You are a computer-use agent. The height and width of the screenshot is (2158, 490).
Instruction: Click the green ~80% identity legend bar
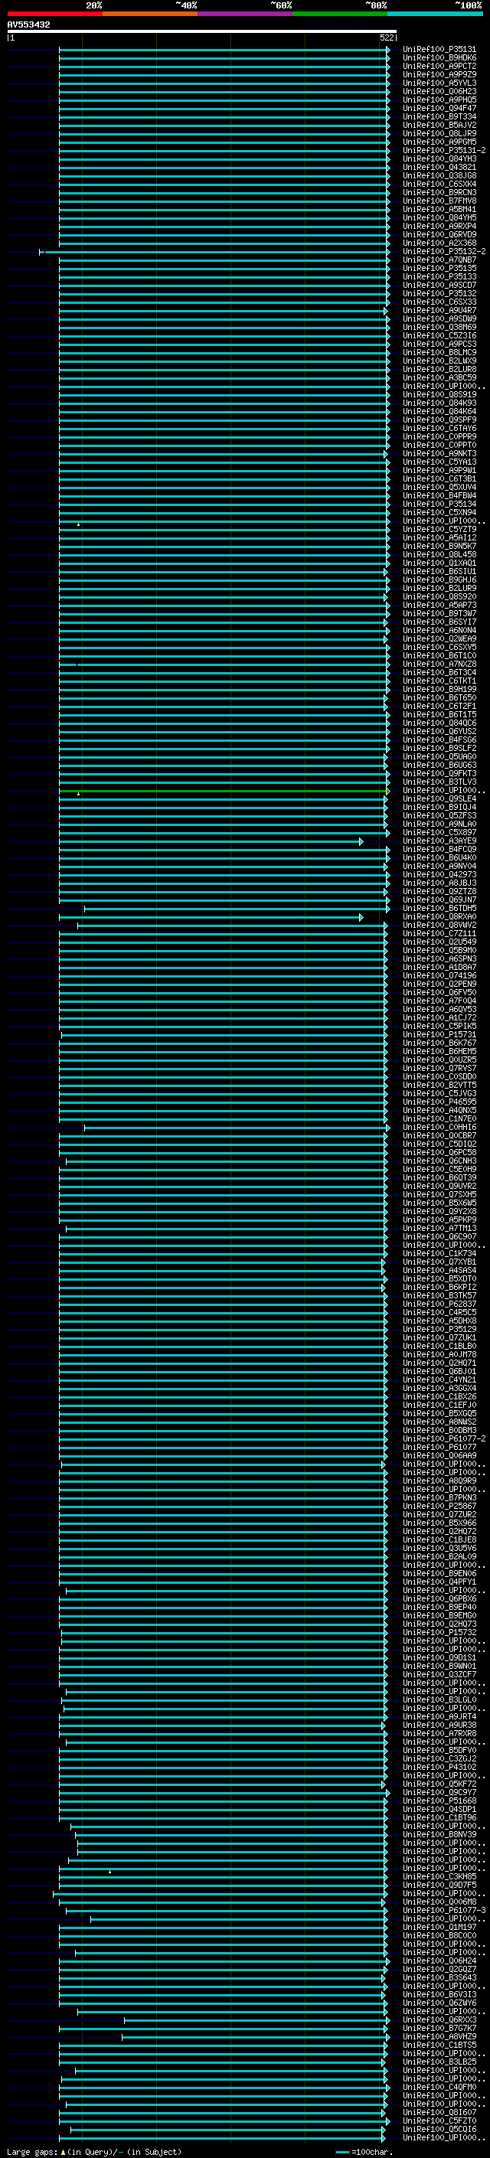tap(340, 14)
